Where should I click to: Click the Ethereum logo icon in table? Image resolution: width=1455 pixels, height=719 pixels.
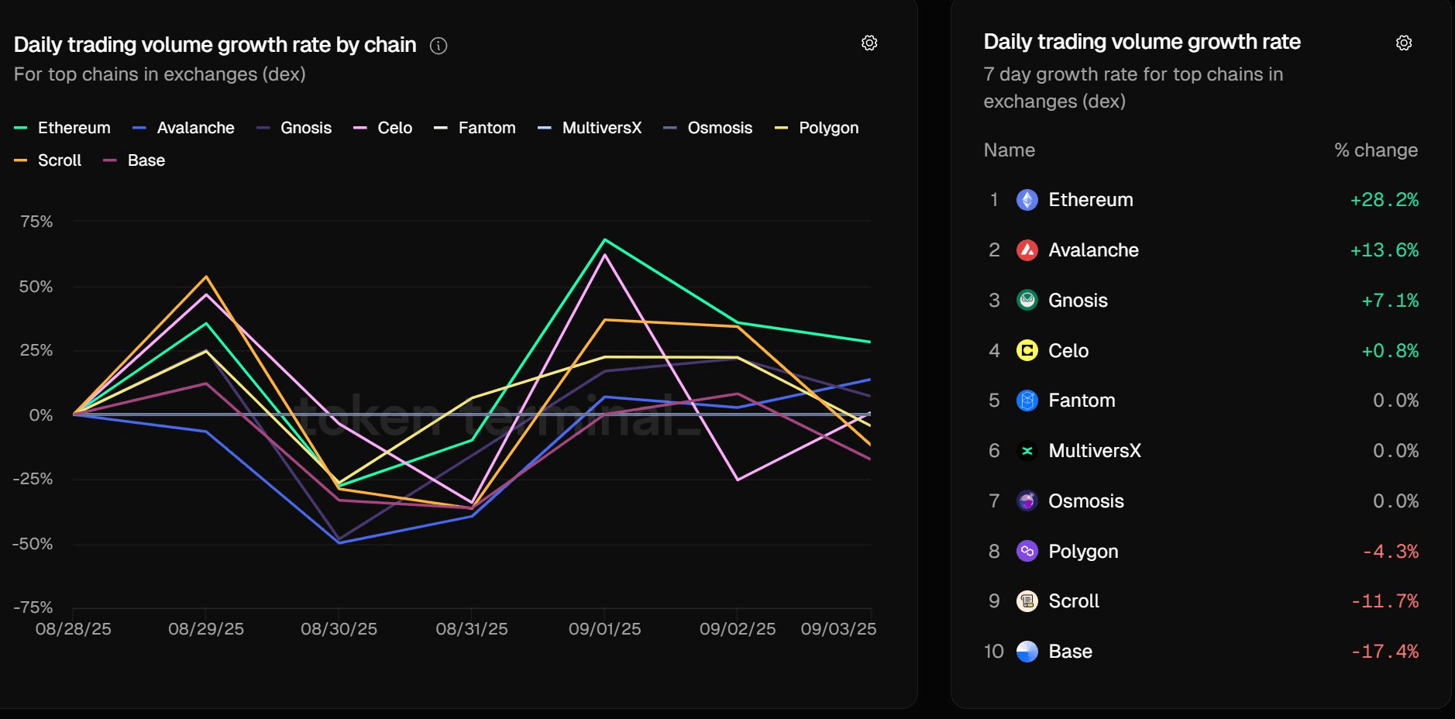click(1027, 200)
